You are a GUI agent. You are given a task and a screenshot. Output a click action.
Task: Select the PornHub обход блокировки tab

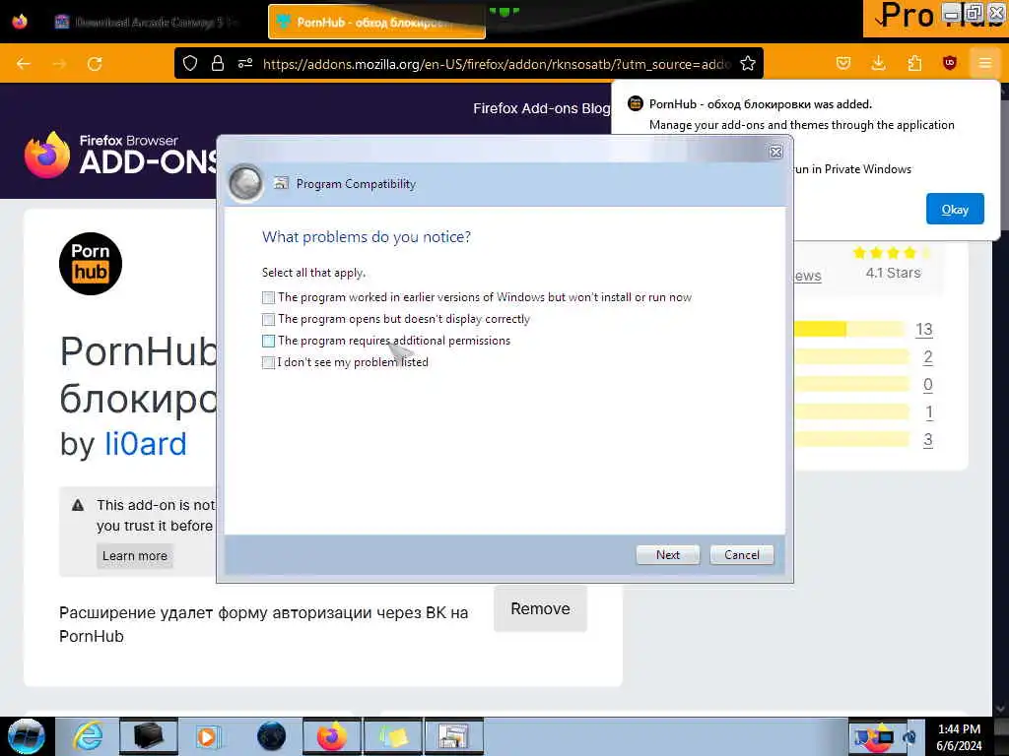click(x=376, y=22)
